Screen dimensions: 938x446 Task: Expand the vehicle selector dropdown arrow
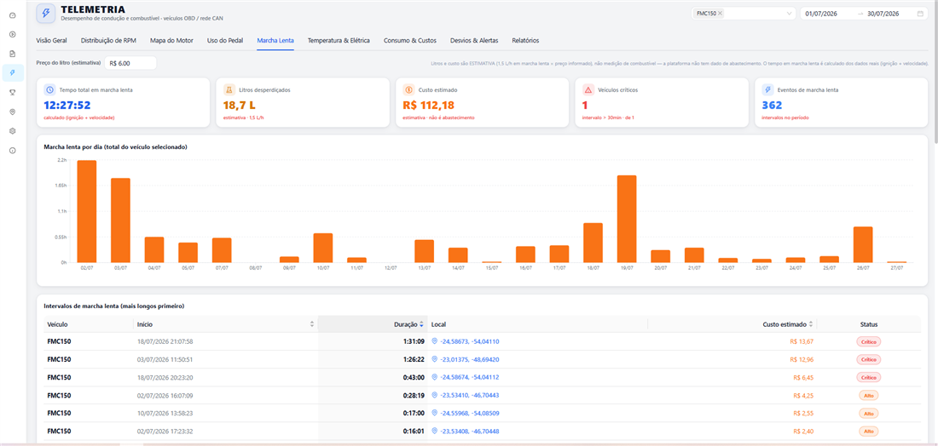click(x=789, y=13)
